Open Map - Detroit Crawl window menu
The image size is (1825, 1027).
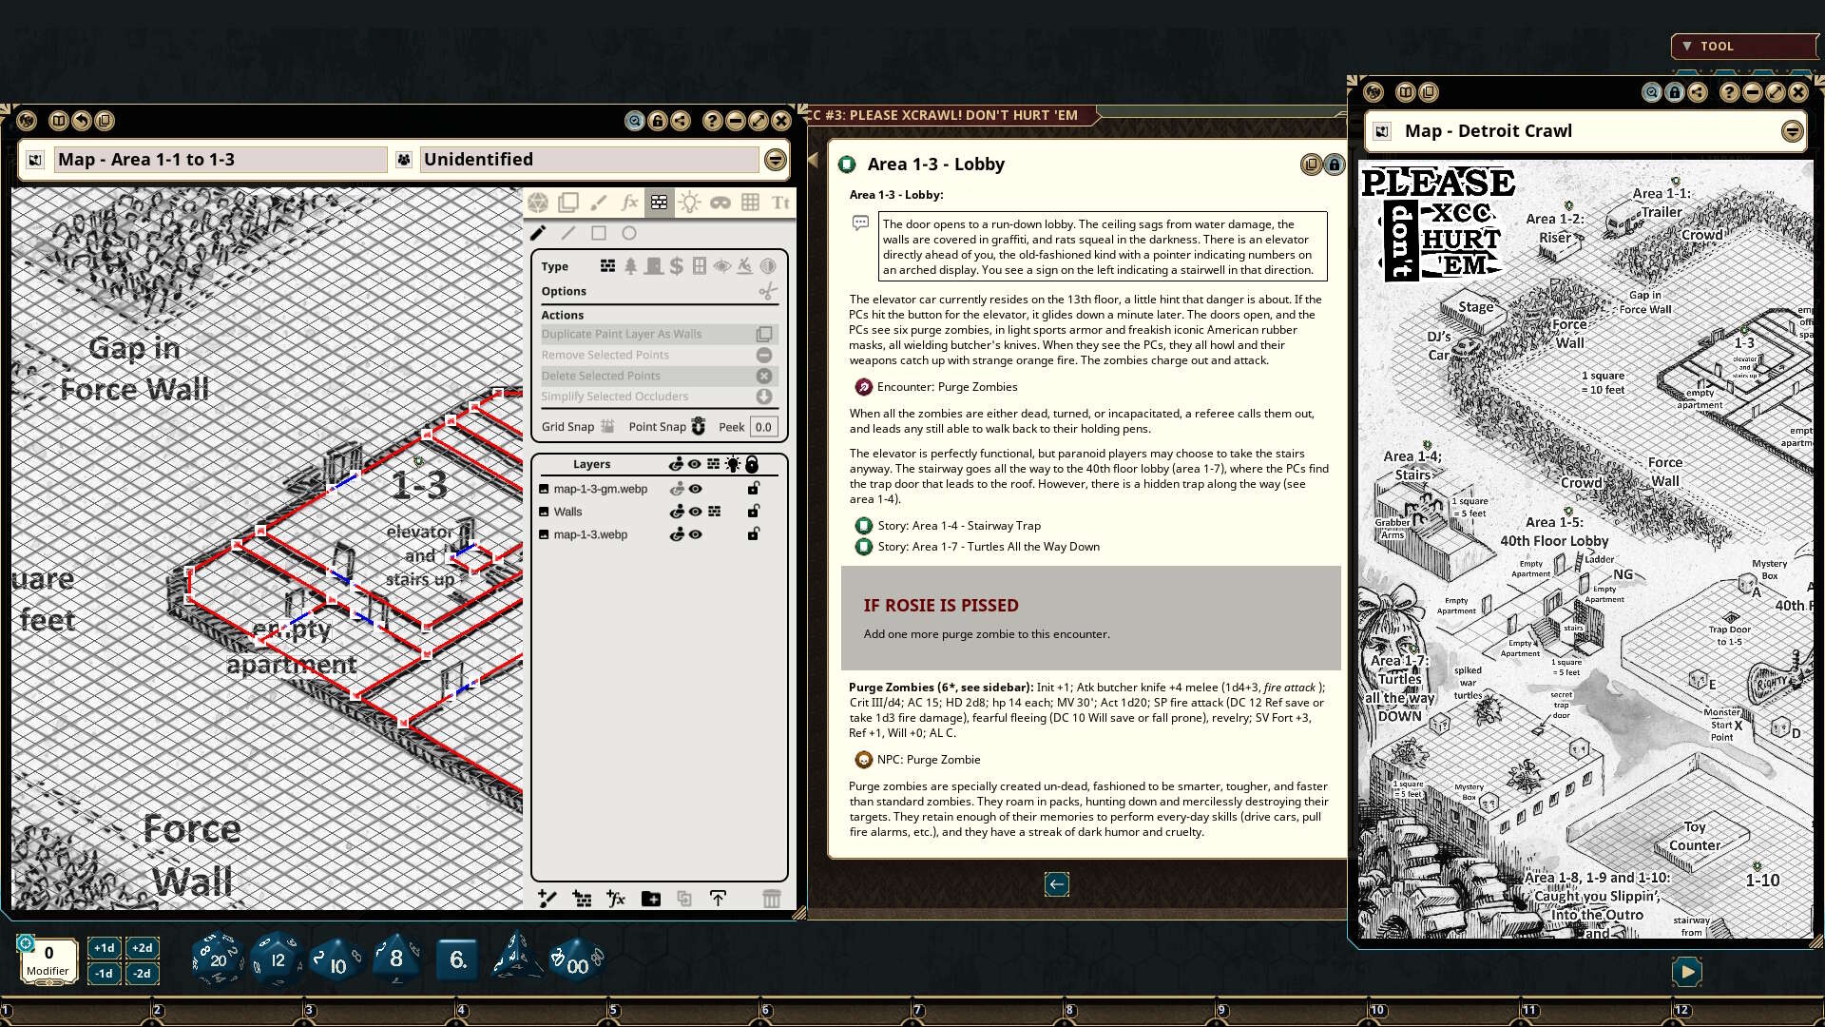1792,131
